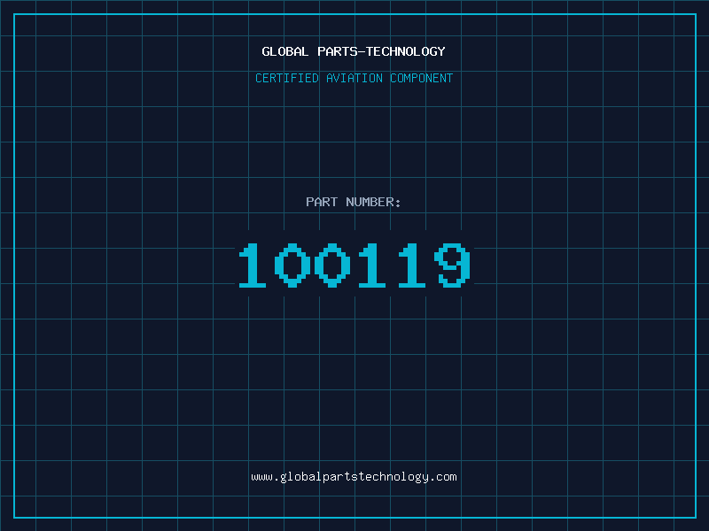
Task: Open the www.globalpartstechnology.com link
Action: [354, 477]
